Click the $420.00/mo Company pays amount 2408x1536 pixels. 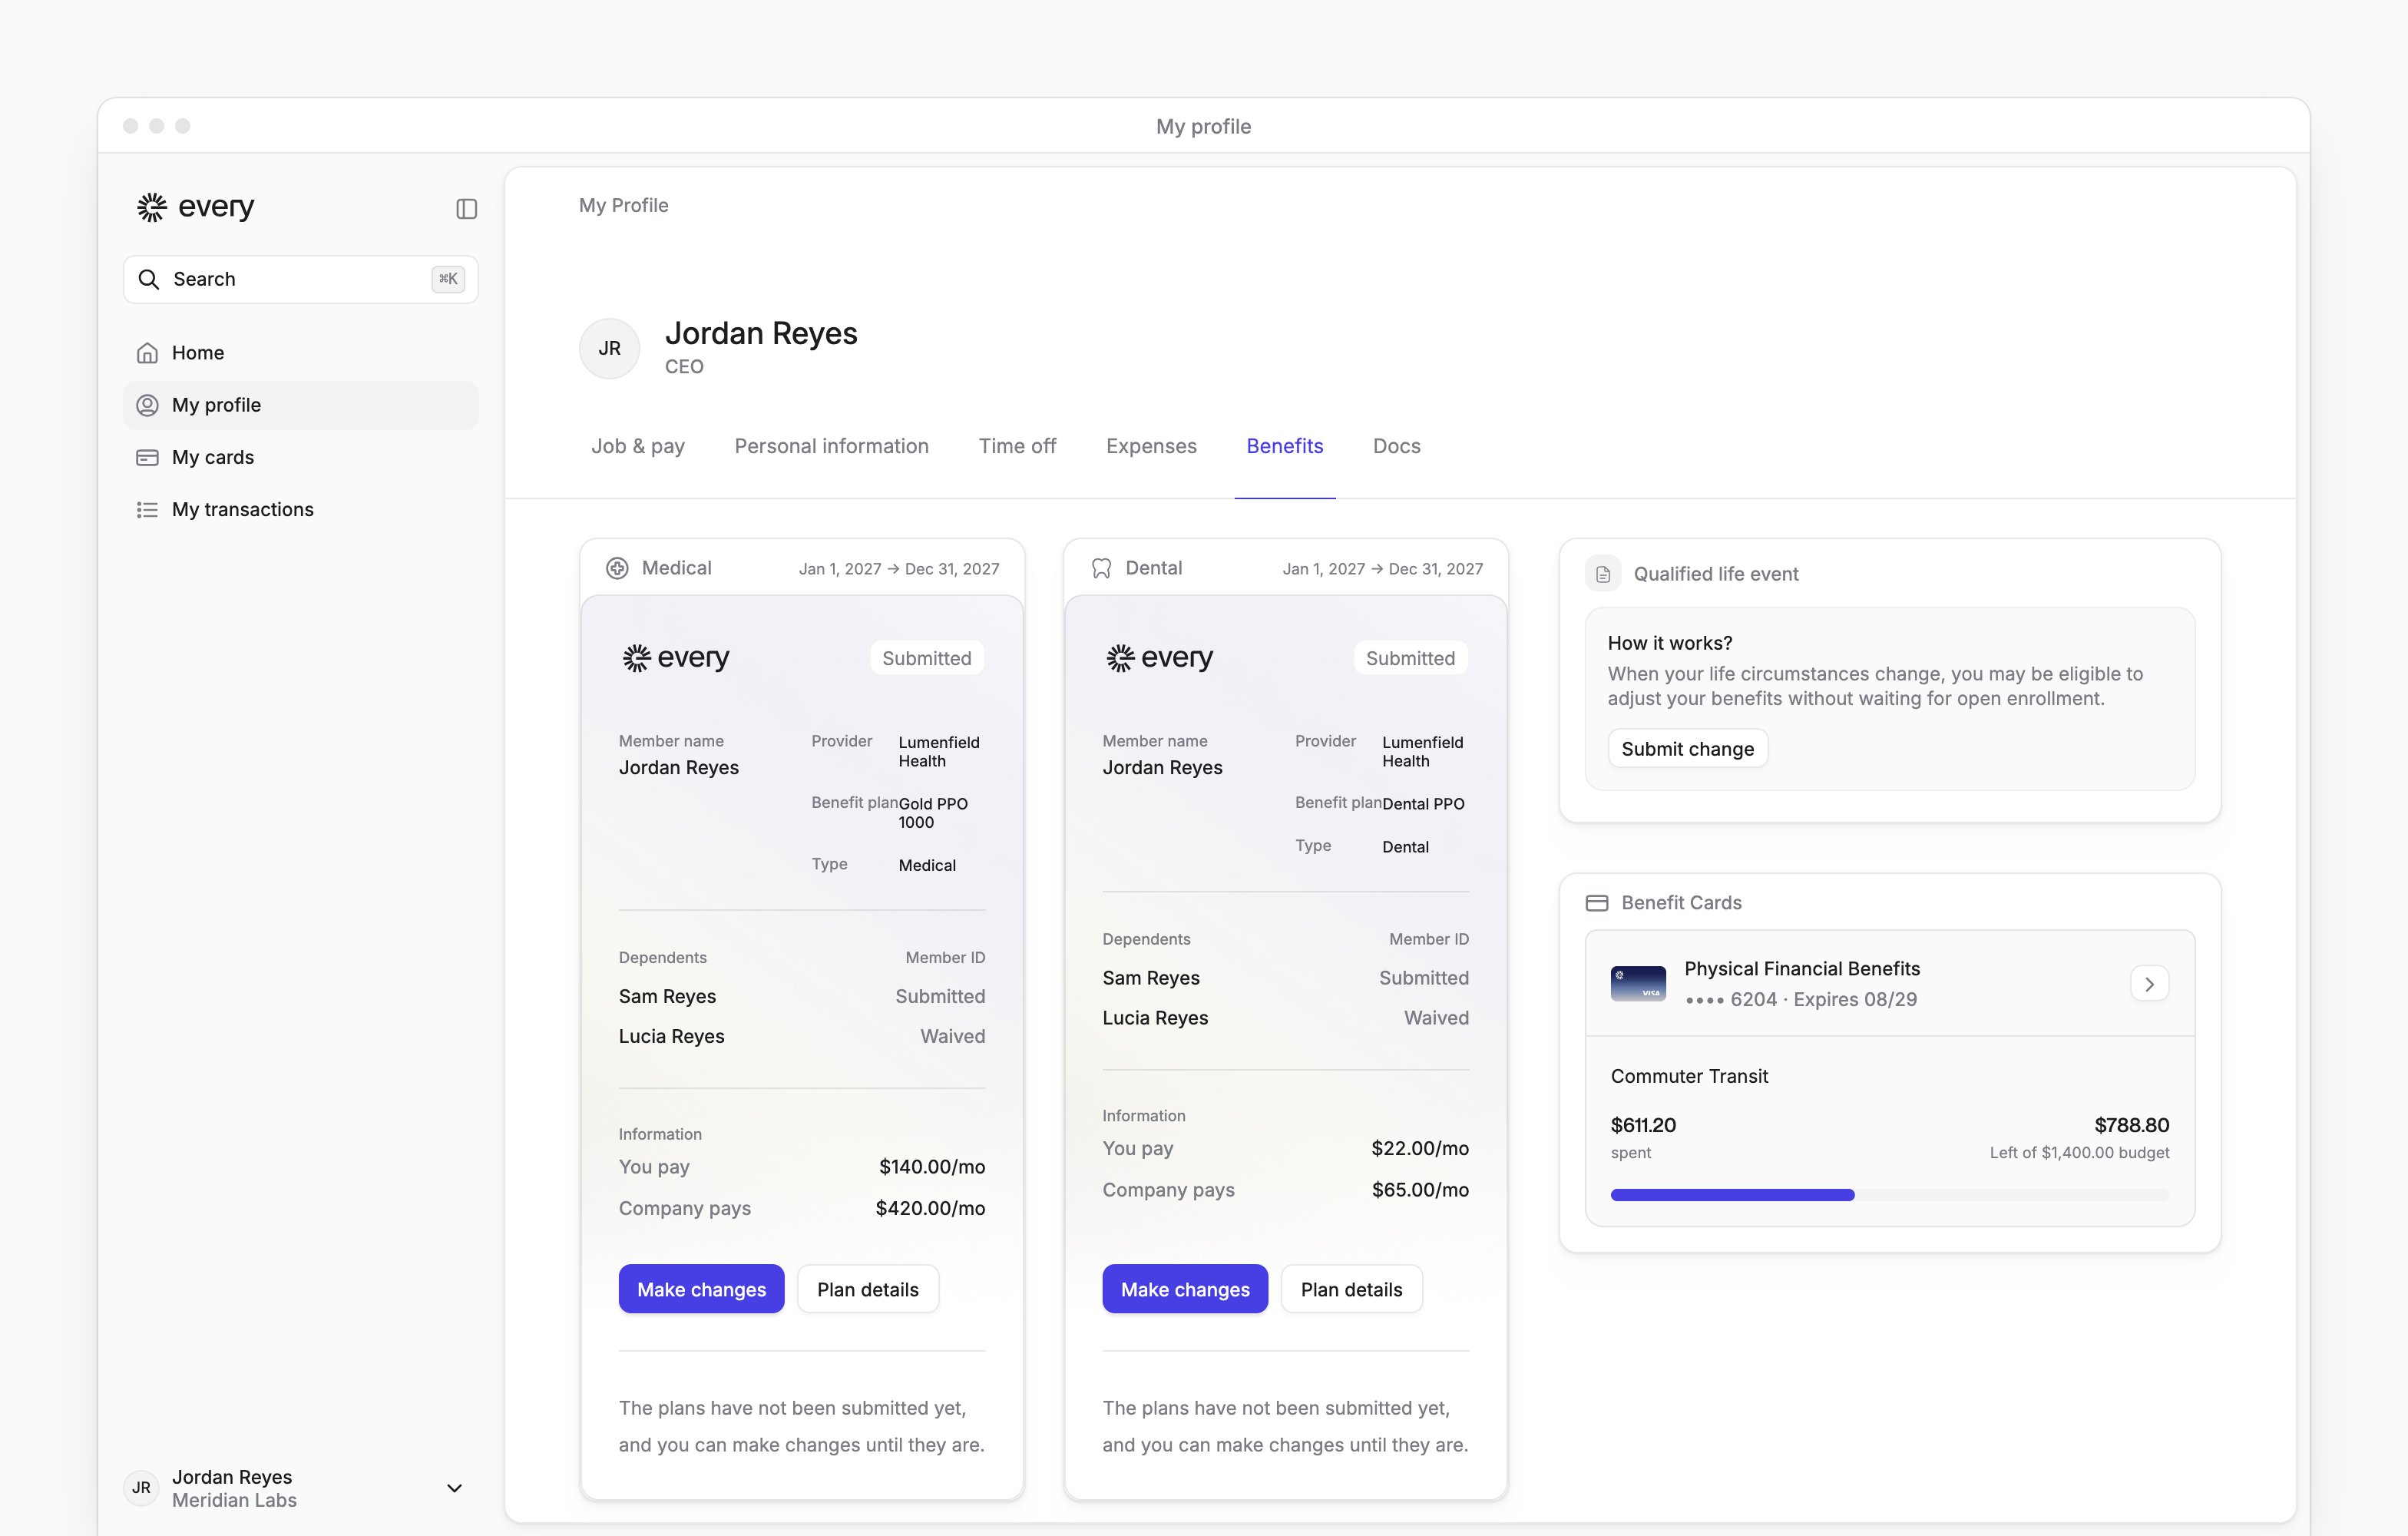[x=930, y=1209]
